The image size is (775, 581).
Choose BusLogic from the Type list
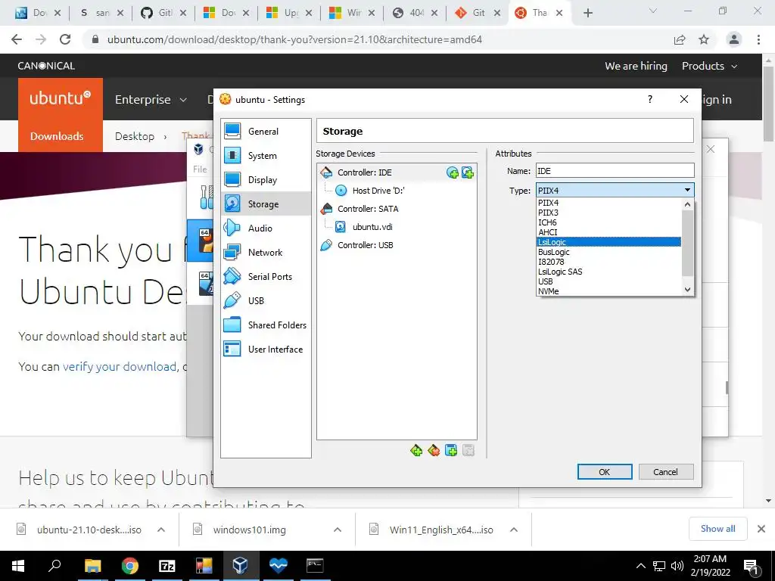609,252
